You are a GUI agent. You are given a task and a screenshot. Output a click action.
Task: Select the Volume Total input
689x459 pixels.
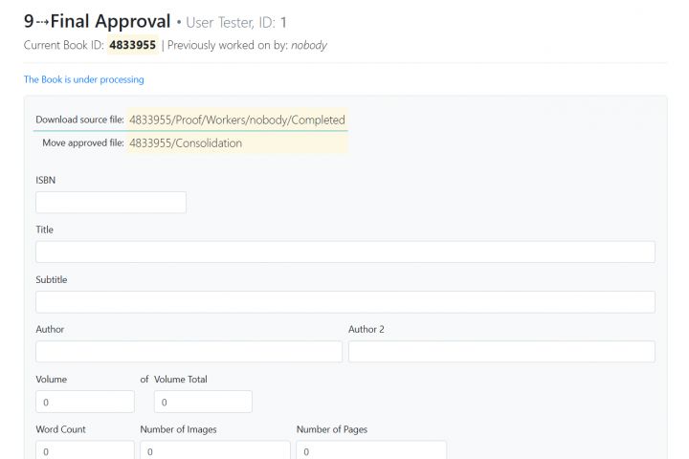pos(203,402)
